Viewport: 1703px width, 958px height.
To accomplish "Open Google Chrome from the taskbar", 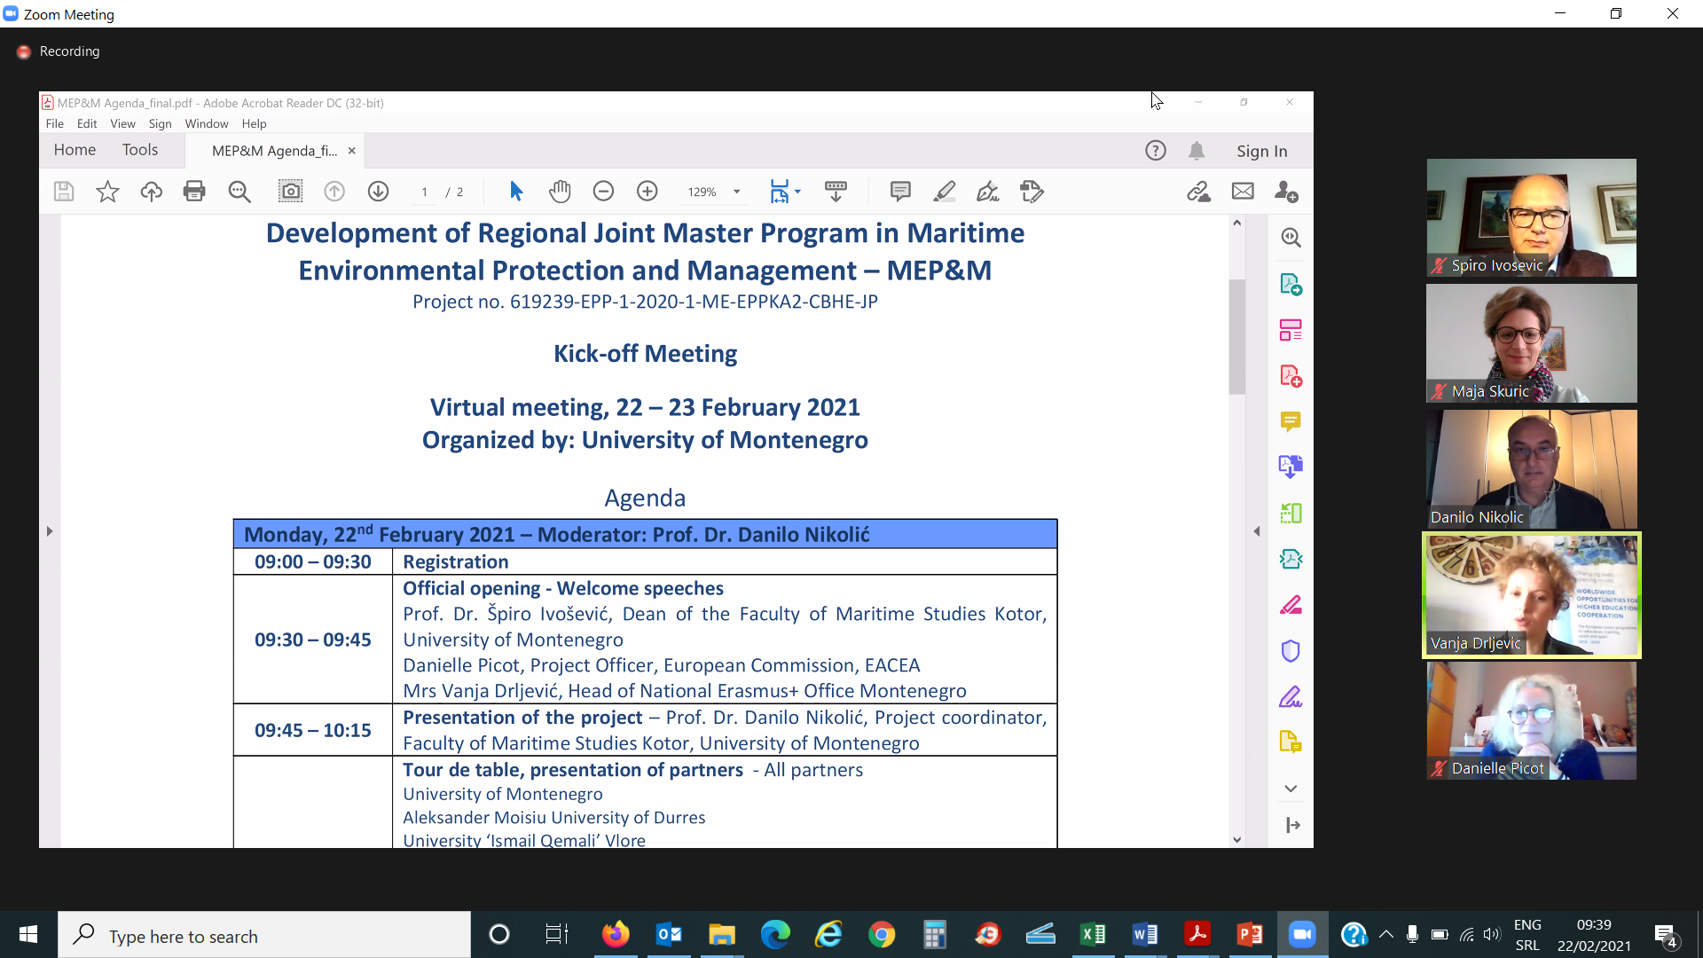I will pyautogui.click(x=882, y=935).
